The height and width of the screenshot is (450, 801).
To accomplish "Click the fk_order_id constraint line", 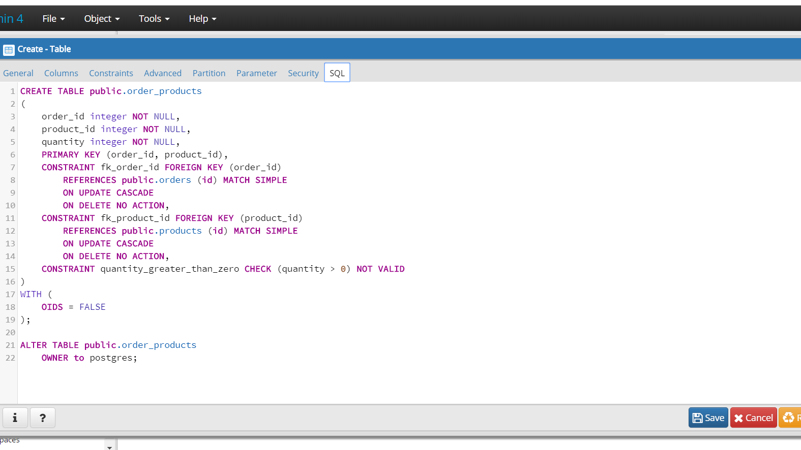I will [161, 167].
